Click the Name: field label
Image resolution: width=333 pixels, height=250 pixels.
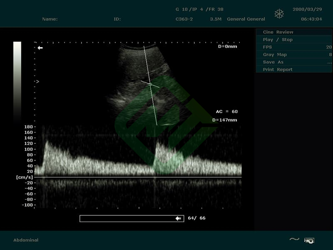[x=50, y=19]
